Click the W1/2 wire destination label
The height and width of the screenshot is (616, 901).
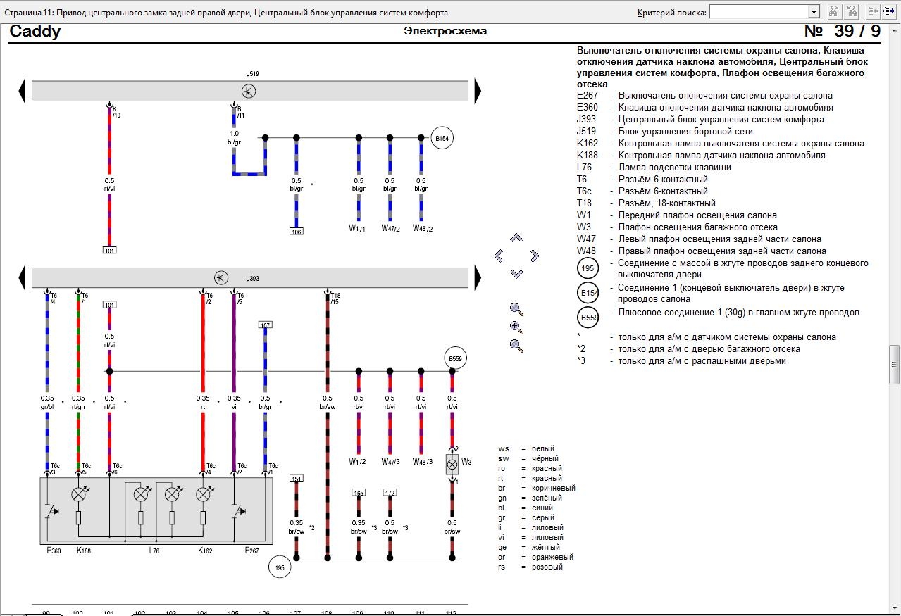coord(358,461)
